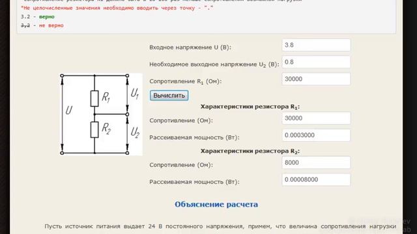Click paragraph starting Пусть источник питания
The height and width of the screenshot is (234, 417).
pyautogui.click(x=220, y=227)
